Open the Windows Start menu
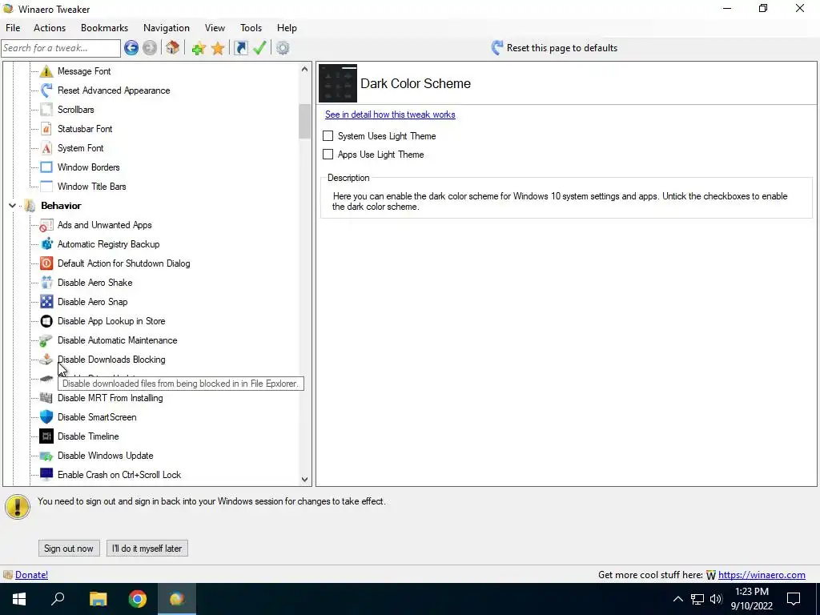This screenshot has height=615, width=820. pyautogui.click(x=19, y=599)
